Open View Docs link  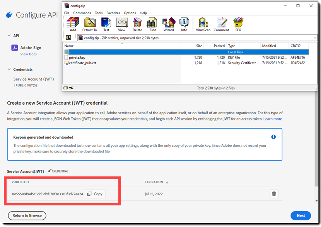(29, 54)
